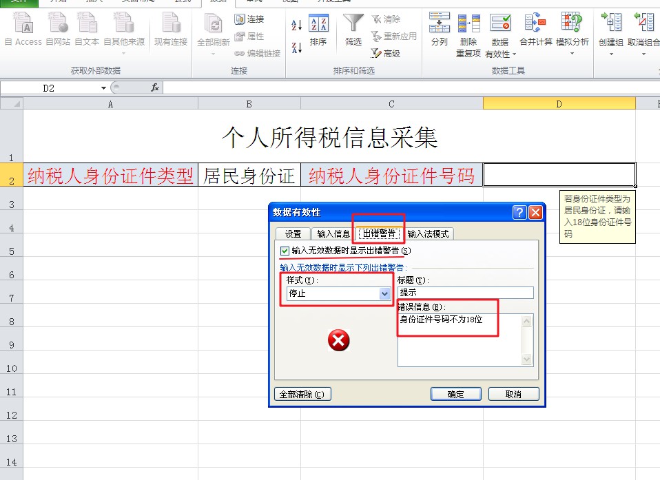Switch to the 输入法模式 tab

428,234
